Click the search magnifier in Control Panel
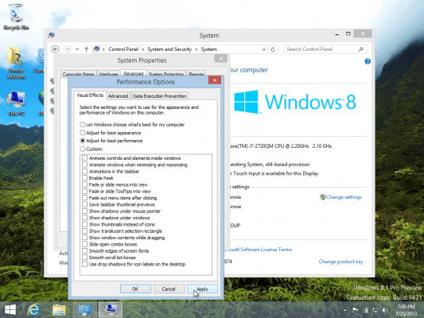 (x=360, y=49)
